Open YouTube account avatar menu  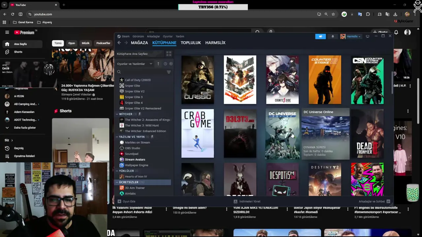point(407,32)
